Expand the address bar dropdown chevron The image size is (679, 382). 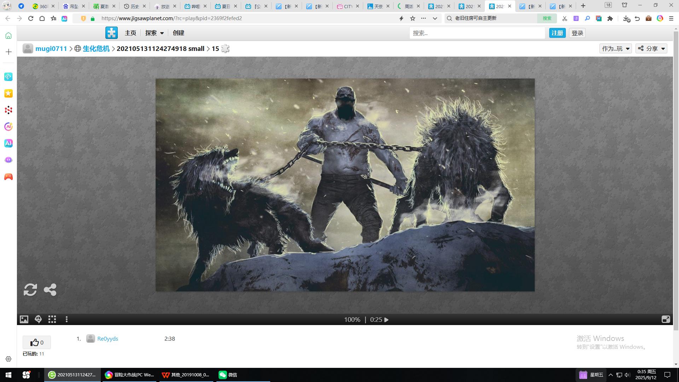point(435,18)
